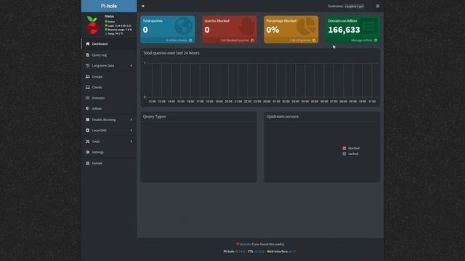The height and width of the screenshot is (261, 465).
Task: Click the Disable Blocking stop icon
Action: point(87,120)
